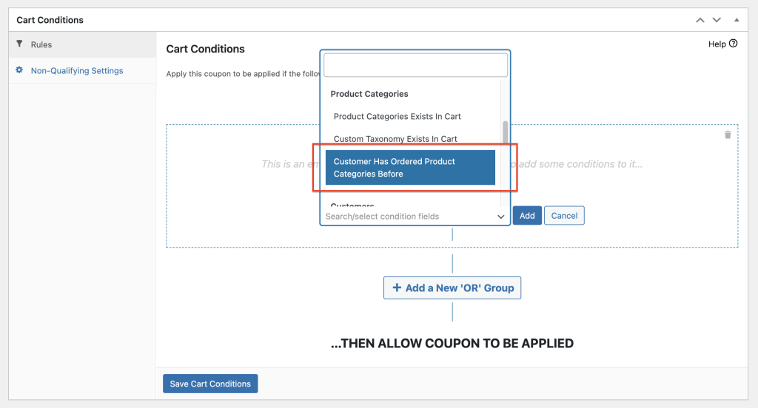This screenshot has width=758, height=408.
Task: Move Cart Conditions panel up with the arrow
Action: [700, 20]
